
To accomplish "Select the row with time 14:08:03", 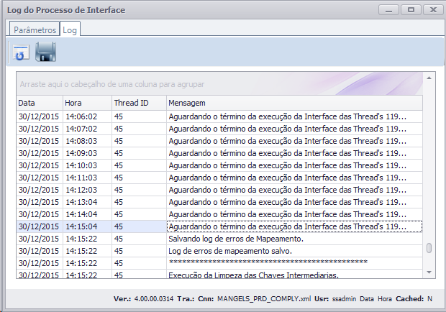I will point(219,141).
